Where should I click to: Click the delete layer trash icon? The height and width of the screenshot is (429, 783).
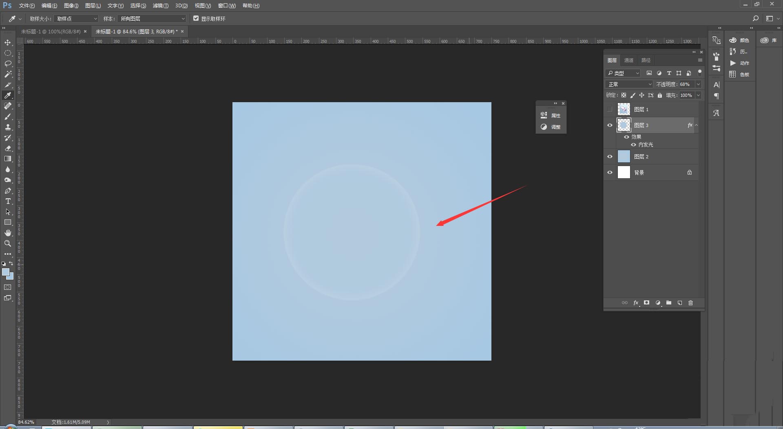pos(690,303)
